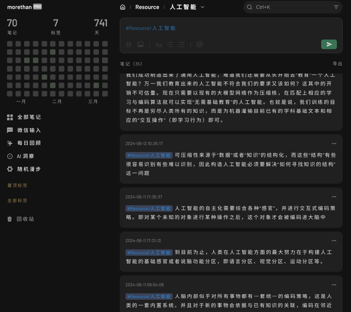Open 回收站 trash
This screenshot has width=351, height=312.
(25, 219)
